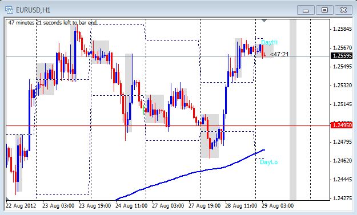Click the 1.24795 price scale value

pyautogui.click(x=342, y=142)
